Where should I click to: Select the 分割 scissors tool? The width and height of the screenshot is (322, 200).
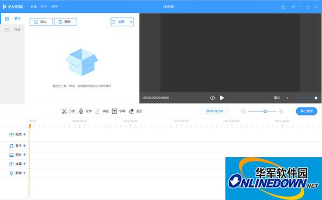pyautogui.click(x=68, y=111)
